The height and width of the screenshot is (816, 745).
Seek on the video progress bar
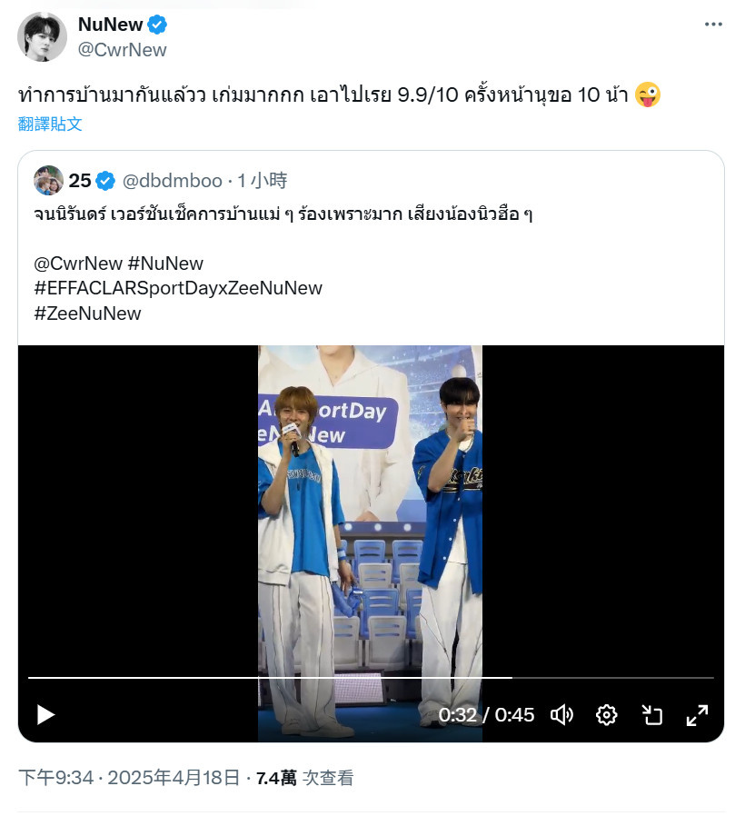[x=371, y=678]
